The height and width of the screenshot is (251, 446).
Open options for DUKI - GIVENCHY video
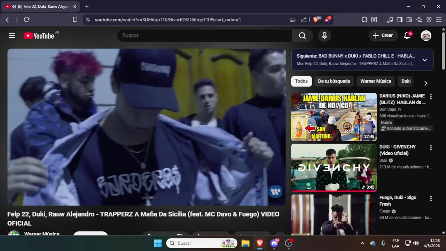coord(431,148)
